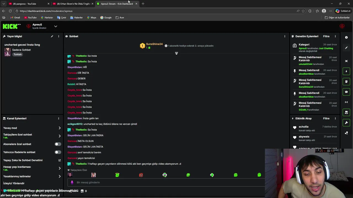Click the heart icon next to echollie
The height and width of the screenshot is (198, 353).
295,128
